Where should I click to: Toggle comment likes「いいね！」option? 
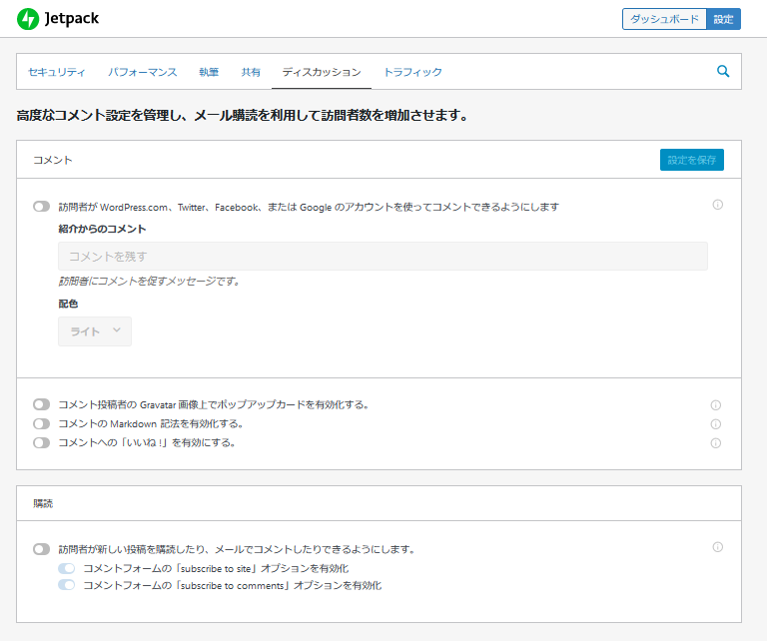pos(41,442)
